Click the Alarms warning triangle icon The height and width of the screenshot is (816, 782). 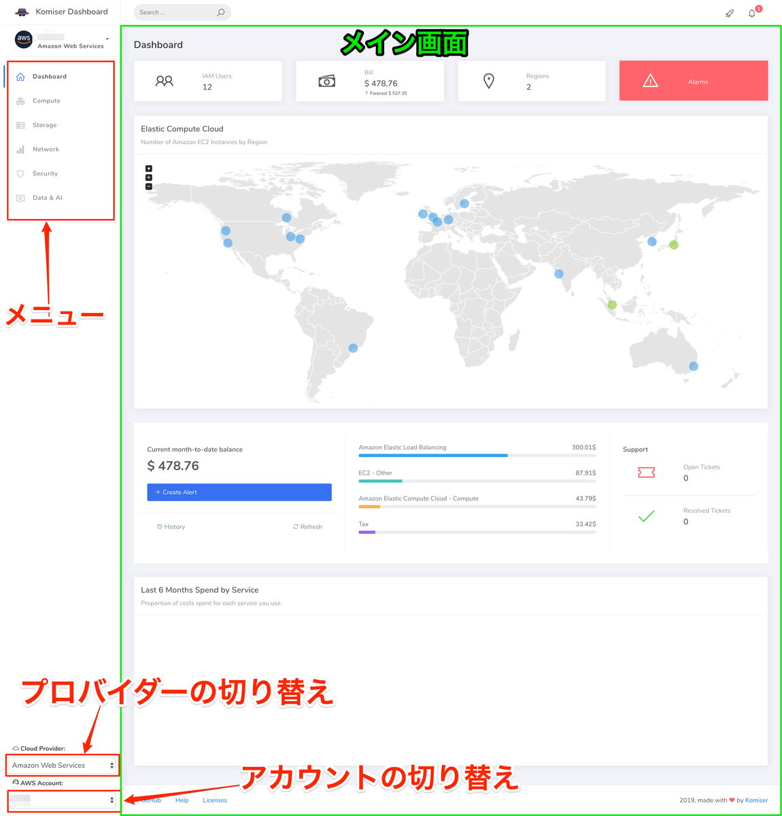click(651, 81)
